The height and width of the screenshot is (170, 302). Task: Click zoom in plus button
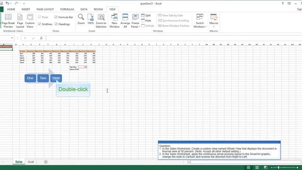click(x=298, y=168)
